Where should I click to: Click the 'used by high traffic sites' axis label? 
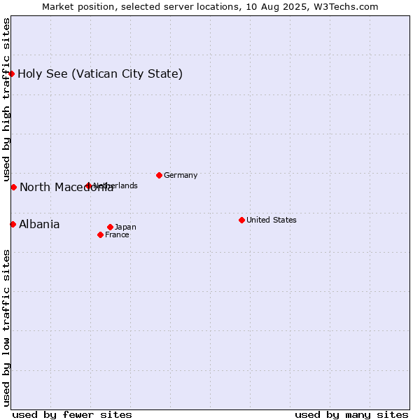click(6, 99)
